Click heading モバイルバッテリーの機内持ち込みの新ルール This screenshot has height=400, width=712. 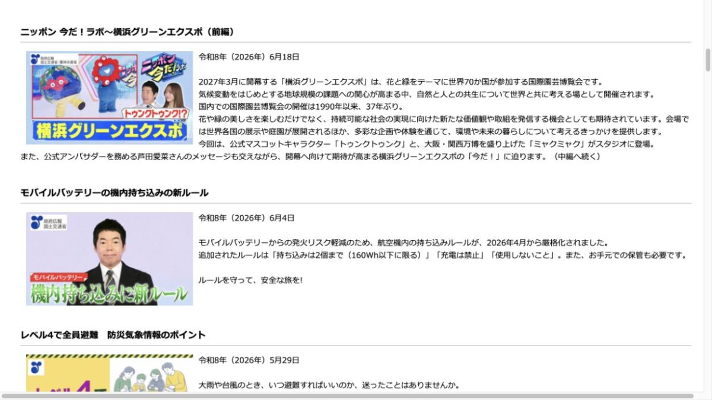coord(115,193)
